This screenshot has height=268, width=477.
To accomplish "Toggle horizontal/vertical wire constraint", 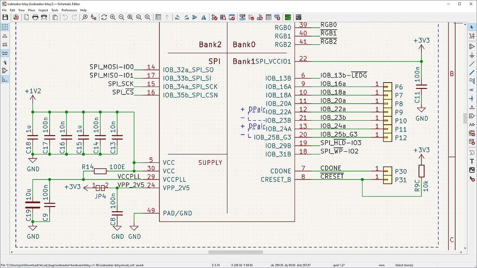I will pos(5,79).
